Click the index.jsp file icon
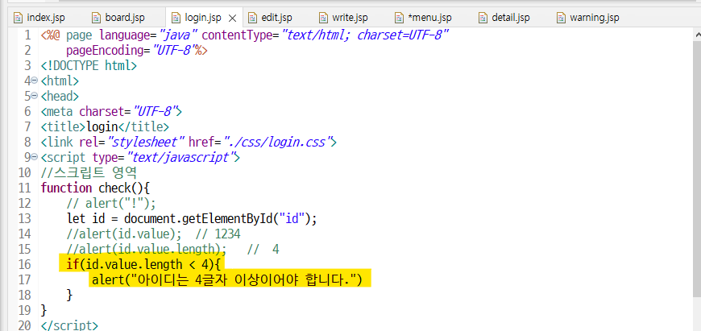The image size is (701, 331). tap(18, 18)
